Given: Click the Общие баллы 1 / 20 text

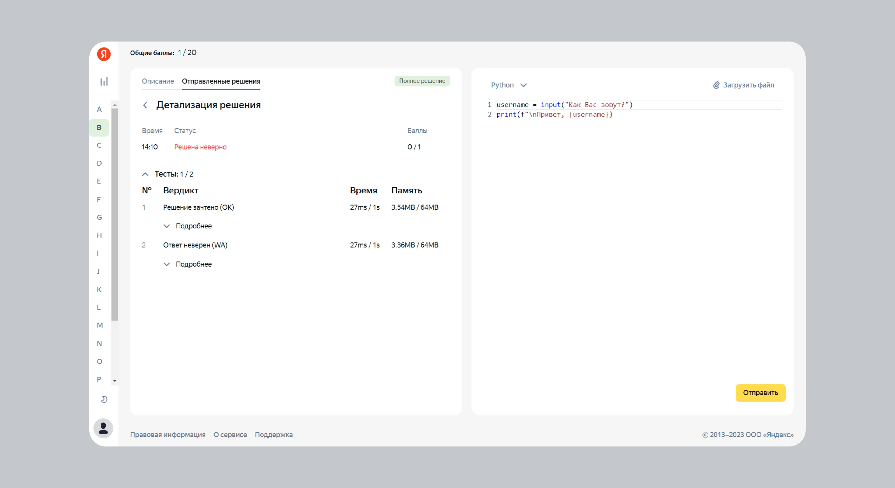Looking at the screenshot, I should click(x=163, y=53).
